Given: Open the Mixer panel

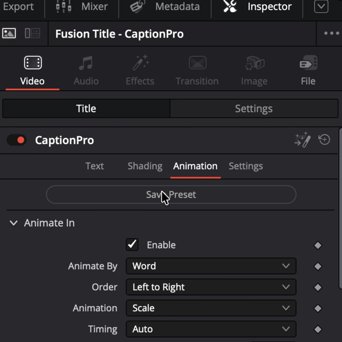Looking at the screenshot, I should 82,7.
